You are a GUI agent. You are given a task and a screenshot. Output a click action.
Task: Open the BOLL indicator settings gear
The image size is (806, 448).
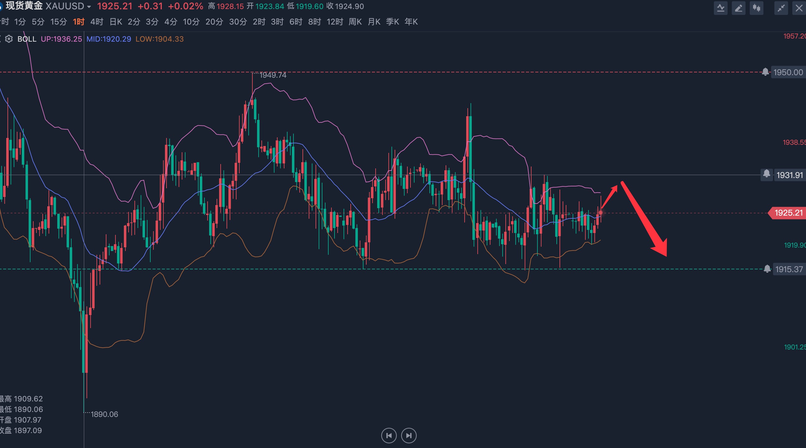coord(9,39)
